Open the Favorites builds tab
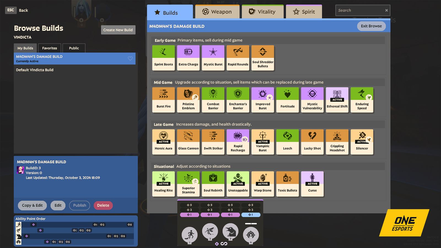The image size is (441, 248). (x=50, y=48)
